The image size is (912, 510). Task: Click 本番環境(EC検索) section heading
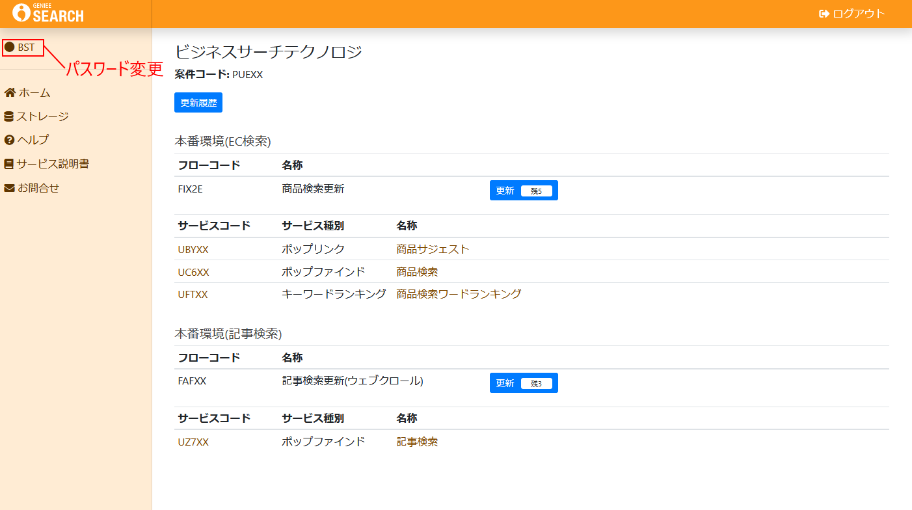(222, 141)
